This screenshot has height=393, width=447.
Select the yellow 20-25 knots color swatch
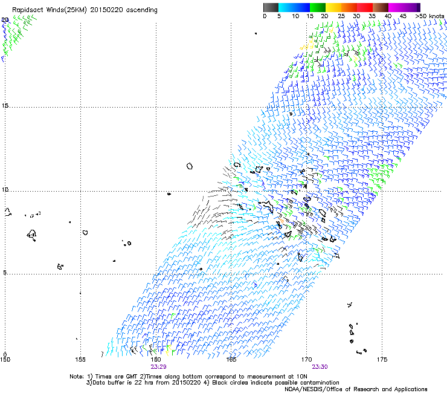[x=333, y=7]
